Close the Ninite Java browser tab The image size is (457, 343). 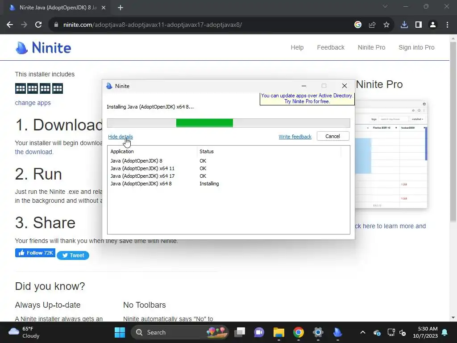click(x=104, y=8)
